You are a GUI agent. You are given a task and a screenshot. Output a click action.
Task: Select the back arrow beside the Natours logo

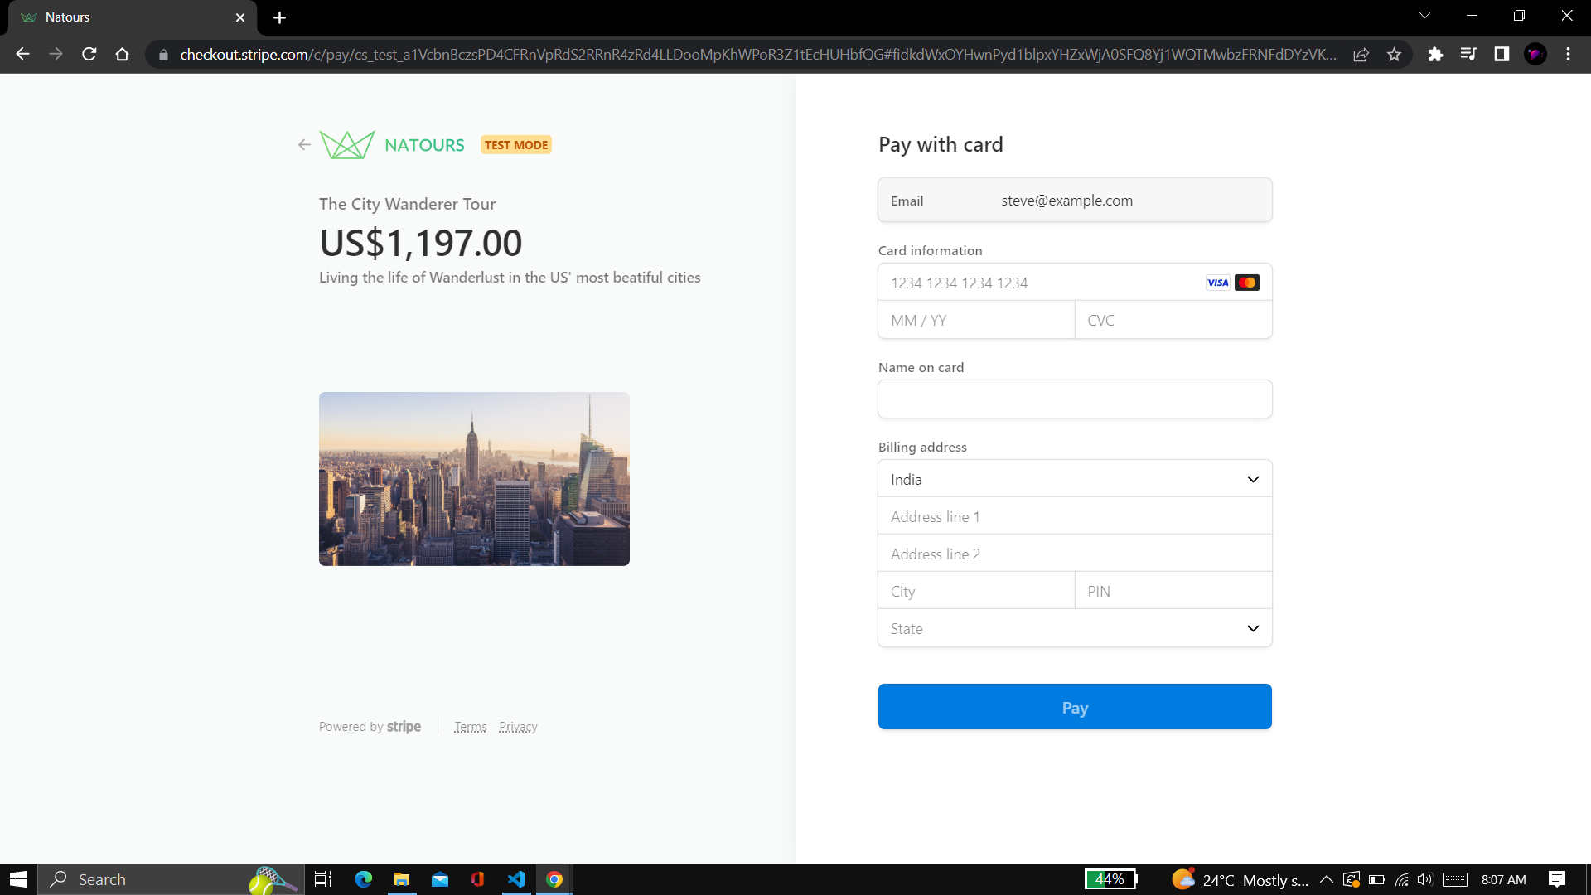(303, 144)
